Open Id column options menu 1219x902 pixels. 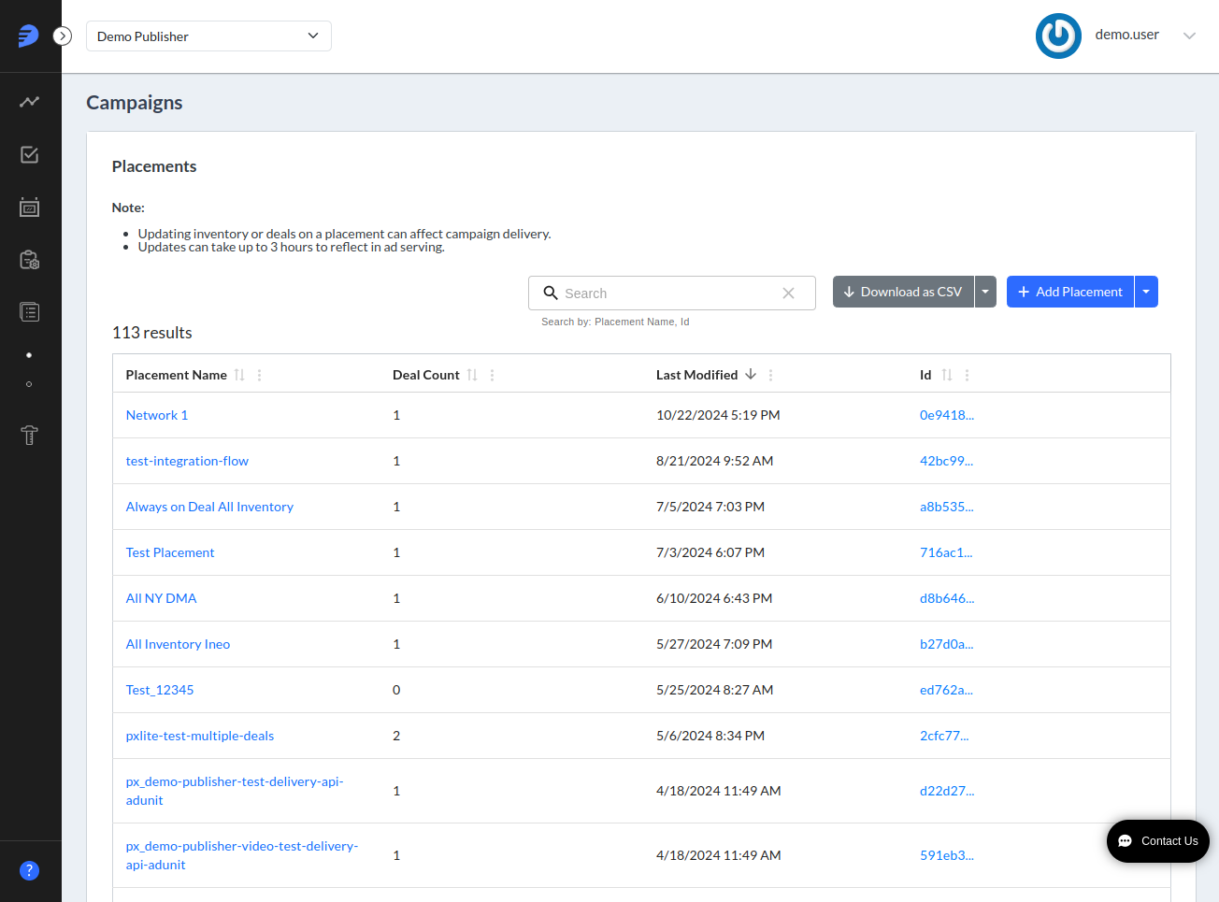[967, 375]
